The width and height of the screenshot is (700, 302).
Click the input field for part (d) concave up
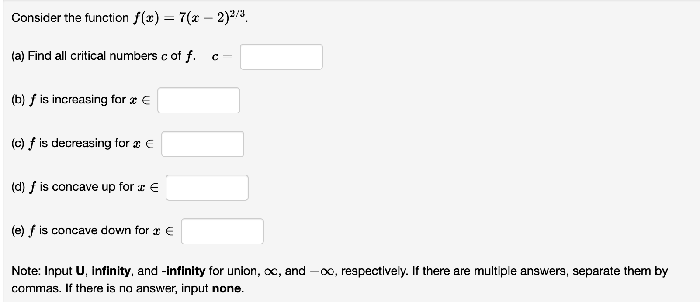pos(207,188)
